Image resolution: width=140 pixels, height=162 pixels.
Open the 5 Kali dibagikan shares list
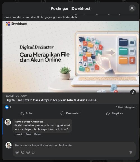126,107
